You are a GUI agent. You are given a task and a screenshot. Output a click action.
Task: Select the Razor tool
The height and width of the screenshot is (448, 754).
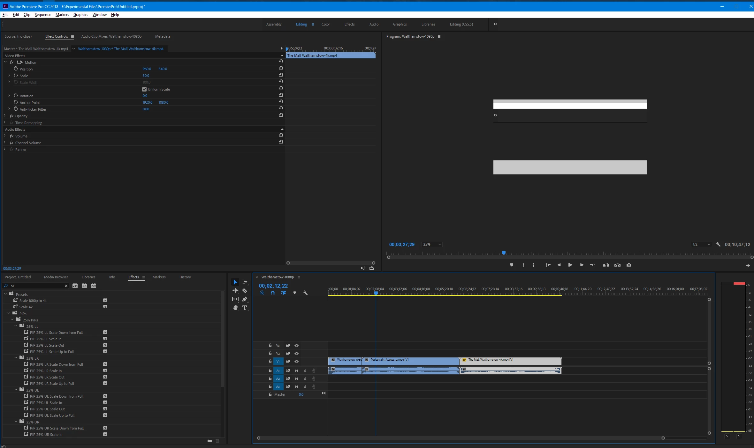245,291
